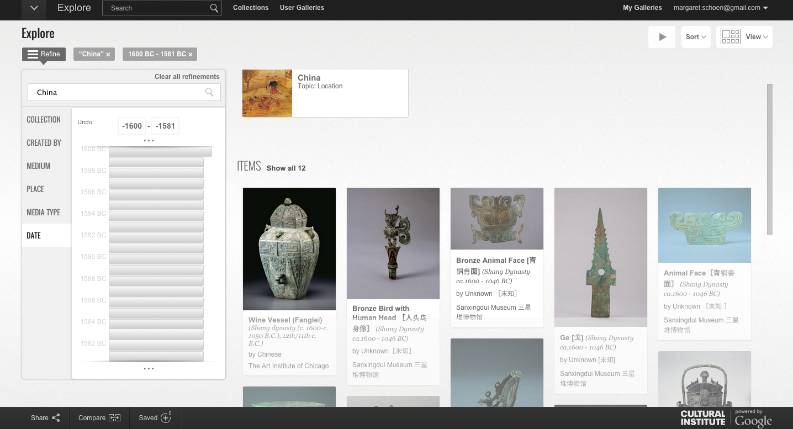Go to My Galleries
Image resolution: width=793 pixels, height=429 pixels.
point(642,8)
